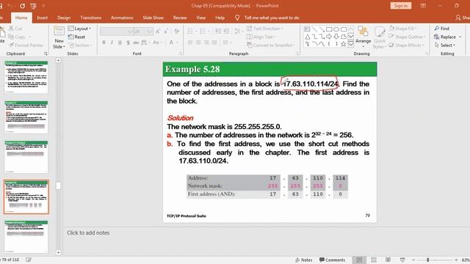Click the Sign in button

pyautogui.click(x=401, y=6)
